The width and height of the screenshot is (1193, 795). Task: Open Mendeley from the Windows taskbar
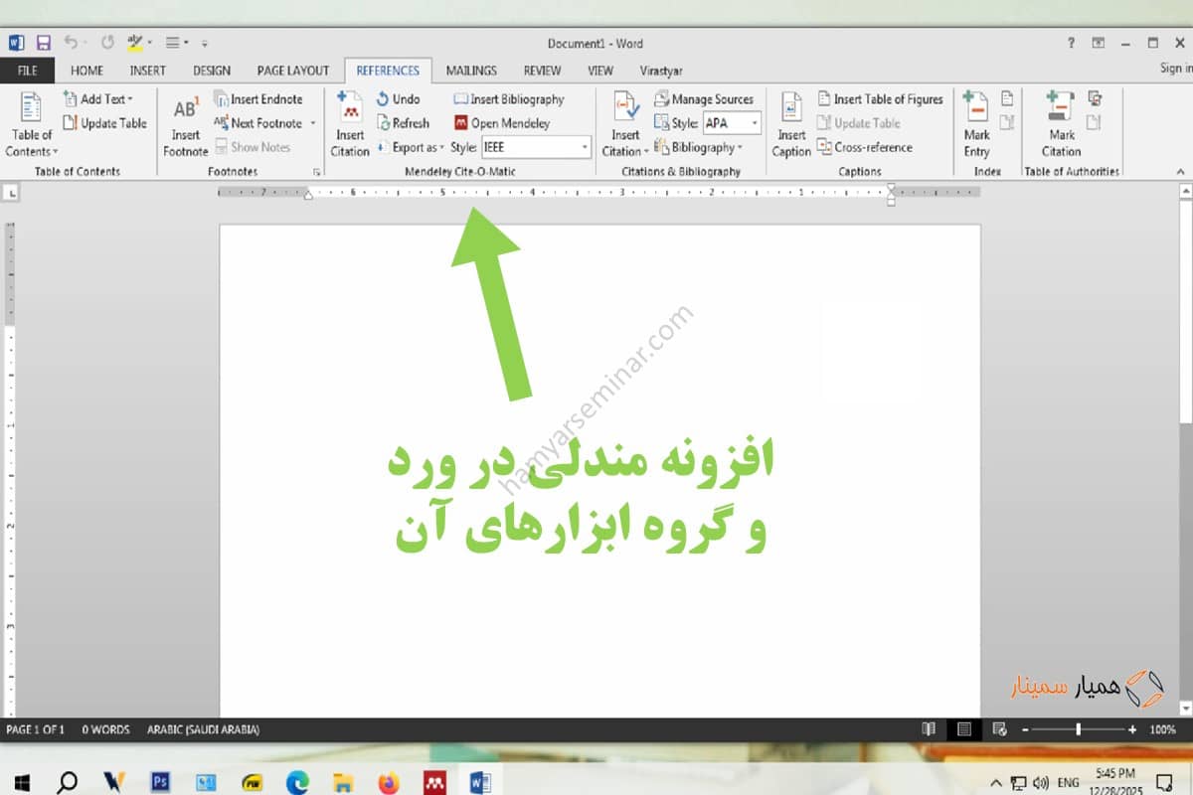(x=433, y=782)
